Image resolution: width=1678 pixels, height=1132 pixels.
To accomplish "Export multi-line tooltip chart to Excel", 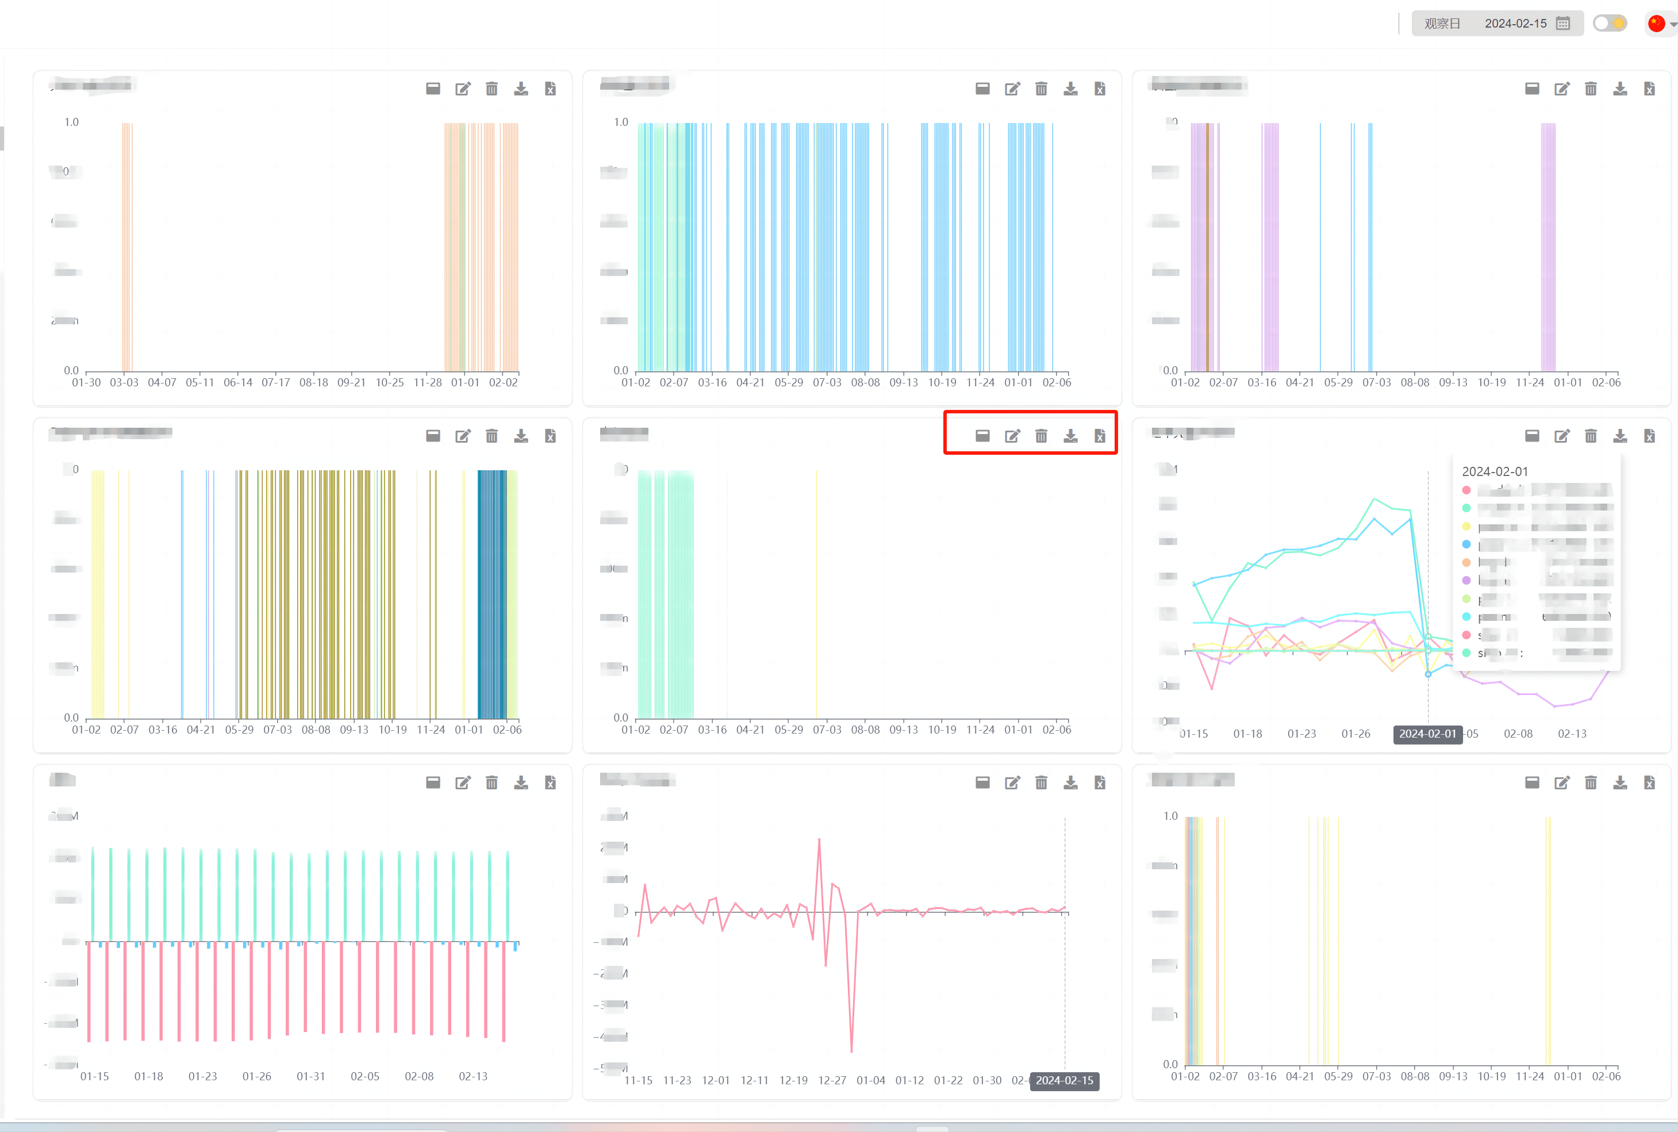I will (x=1649, y=436).
